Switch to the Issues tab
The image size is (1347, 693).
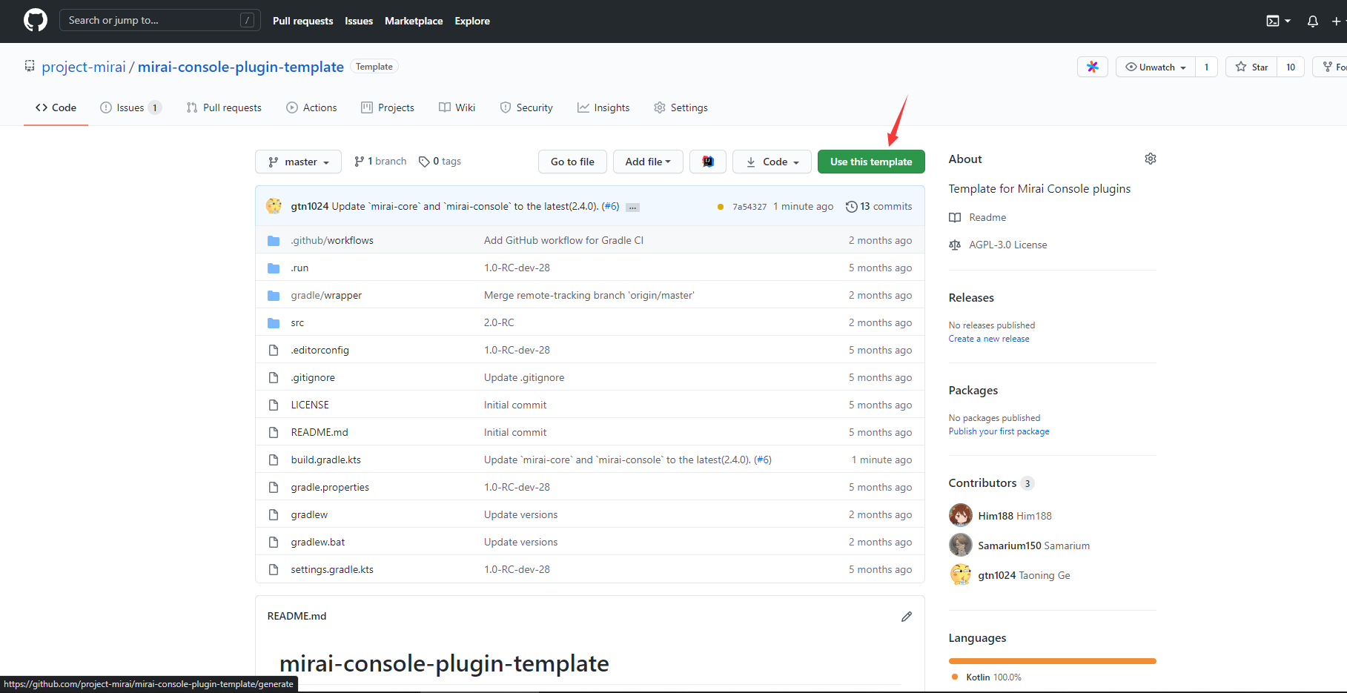coord(130,107)
